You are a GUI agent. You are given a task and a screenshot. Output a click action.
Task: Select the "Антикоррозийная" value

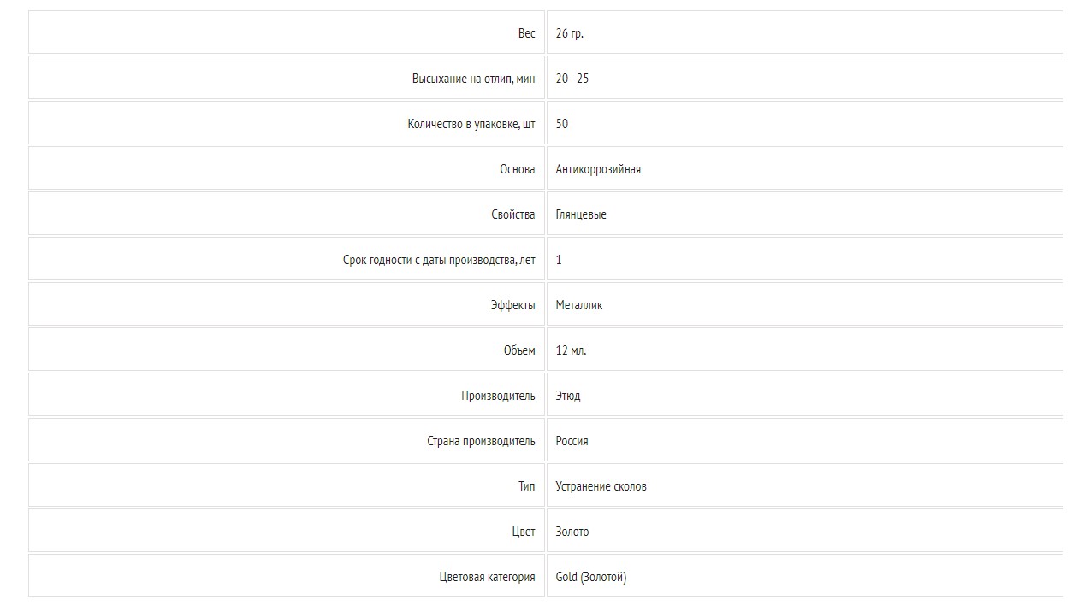(x=598, y=169)
